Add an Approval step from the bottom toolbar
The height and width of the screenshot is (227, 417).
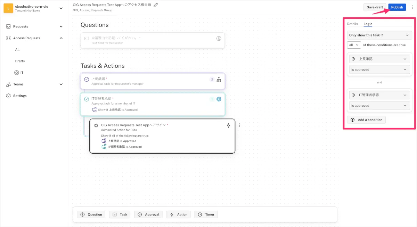click(148, 214)
